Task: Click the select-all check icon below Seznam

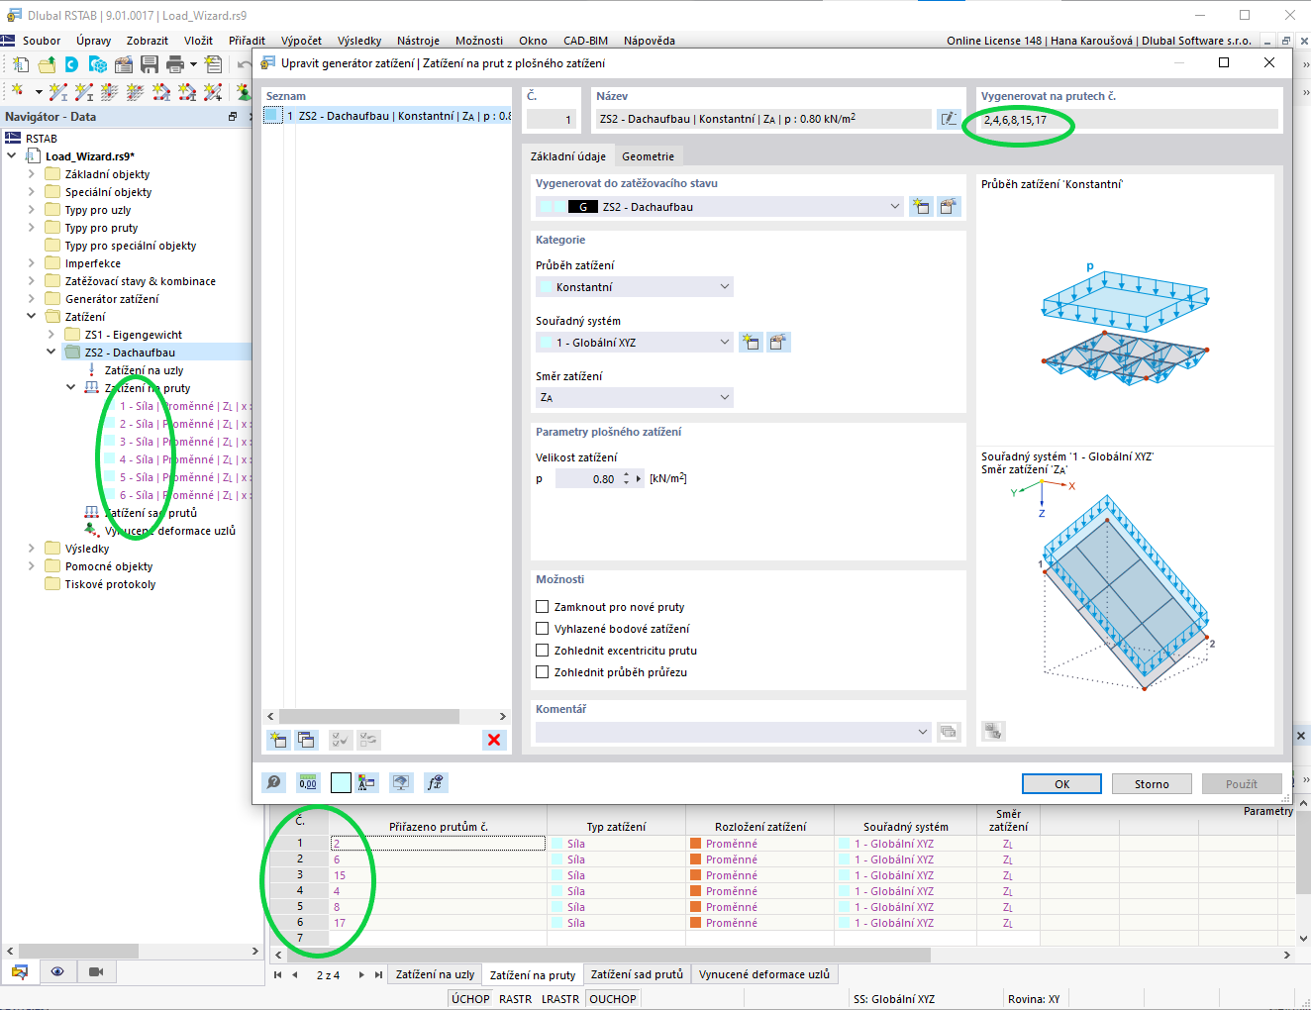Action: [340, 740]
